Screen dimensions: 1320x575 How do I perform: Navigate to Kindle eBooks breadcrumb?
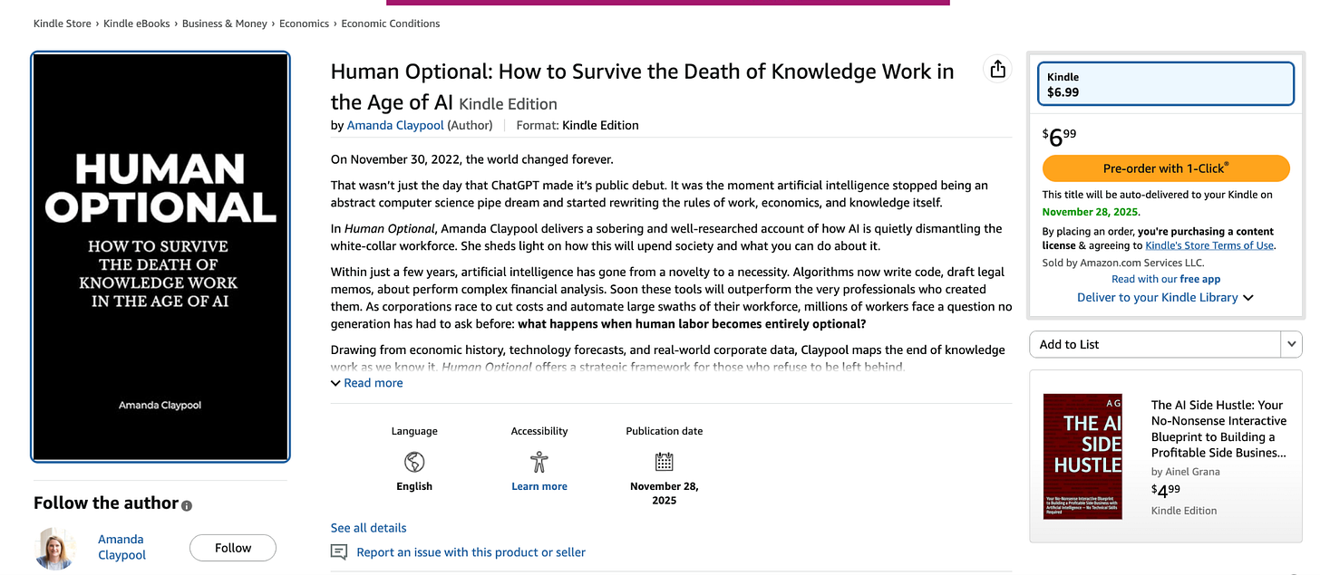tap(136, 23)
